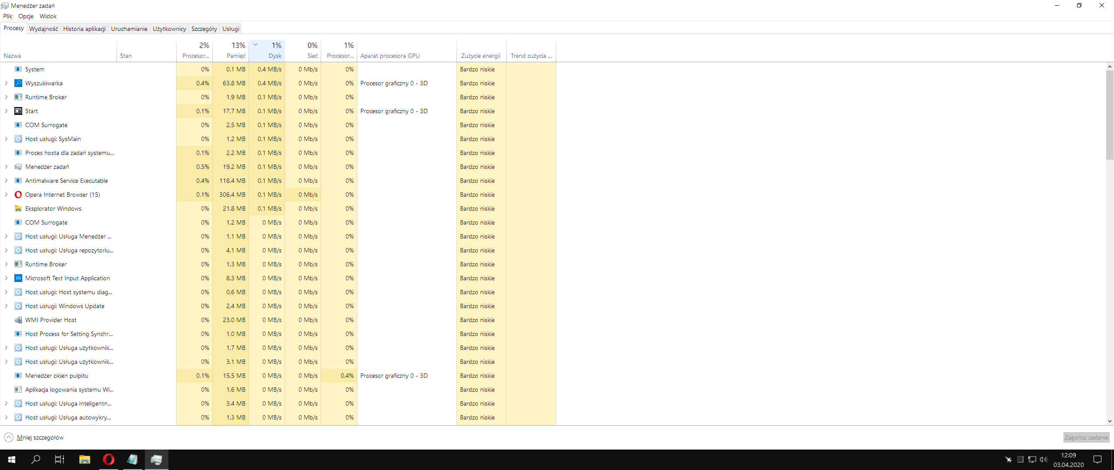This screenshot has height=470, width=1114.
Task: Click the Host usługi: SysMain gear icon
Action: (18, 139)
